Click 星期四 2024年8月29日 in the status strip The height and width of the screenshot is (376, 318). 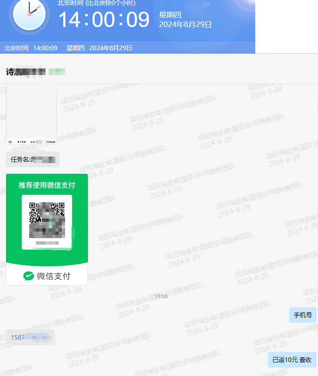[99, 48]
